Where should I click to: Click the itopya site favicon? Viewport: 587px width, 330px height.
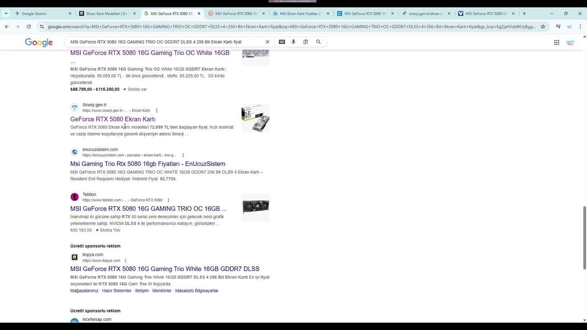[x=74, y=257]
